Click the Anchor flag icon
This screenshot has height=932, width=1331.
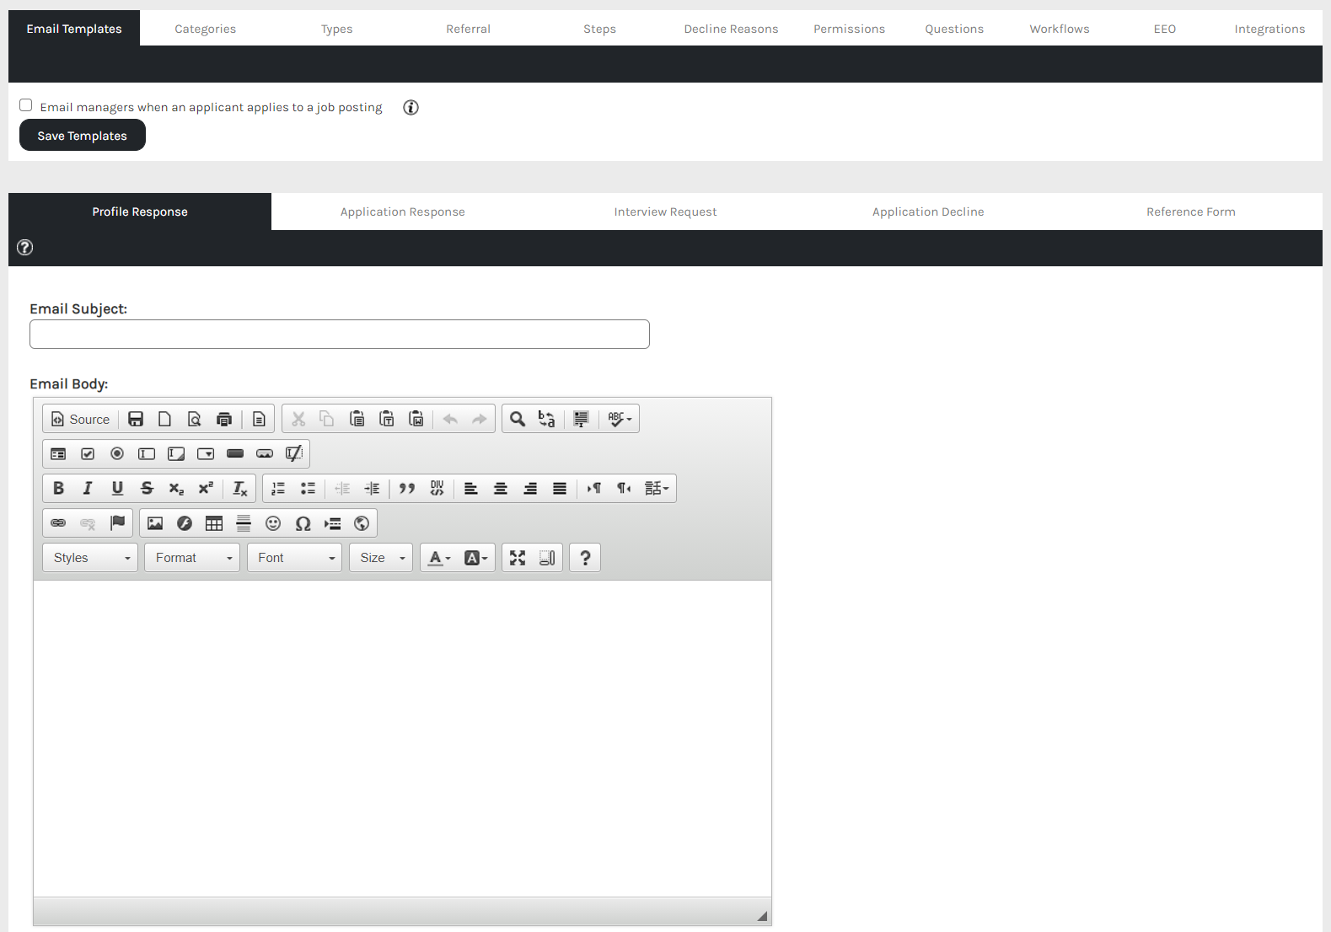pos(117,523)
